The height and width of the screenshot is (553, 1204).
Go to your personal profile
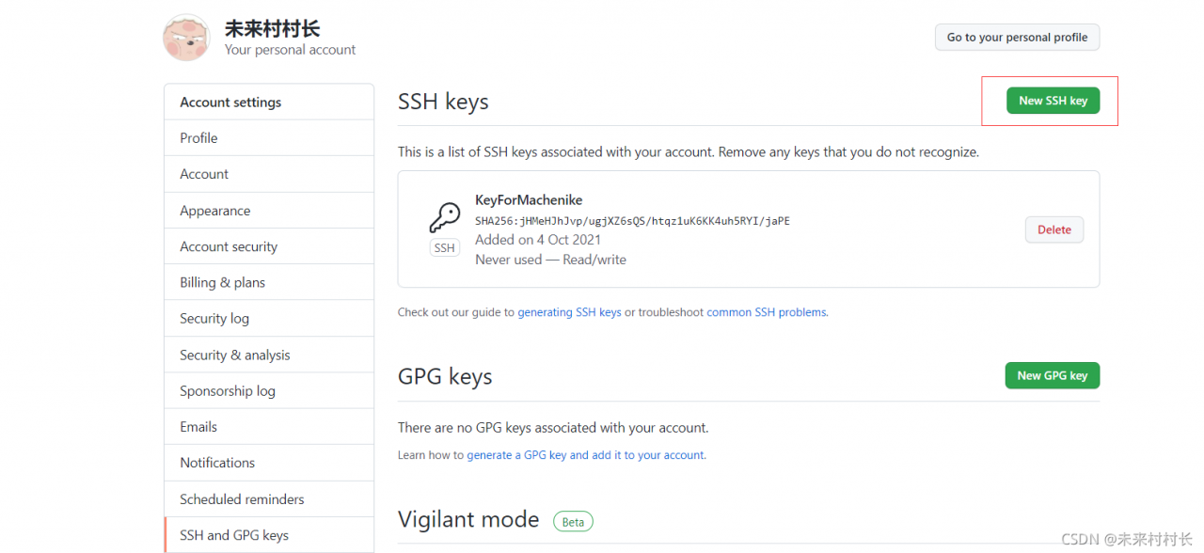point(1017,38)
